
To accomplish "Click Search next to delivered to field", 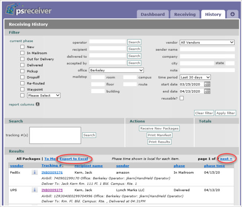I will tap(134, 56).
